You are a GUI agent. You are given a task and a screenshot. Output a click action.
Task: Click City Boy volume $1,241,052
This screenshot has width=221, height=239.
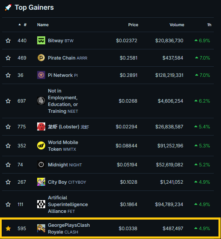[x=172, y=182]
